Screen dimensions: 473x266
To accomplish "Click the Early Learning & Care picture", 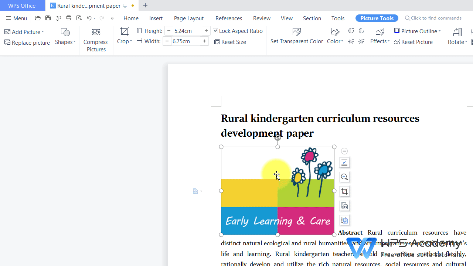I will click(x=278, y=191).
